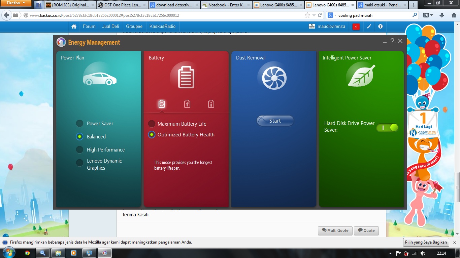Select the High Performance power plan
Viewport: 460px width, 258px height.
(100, 149)
